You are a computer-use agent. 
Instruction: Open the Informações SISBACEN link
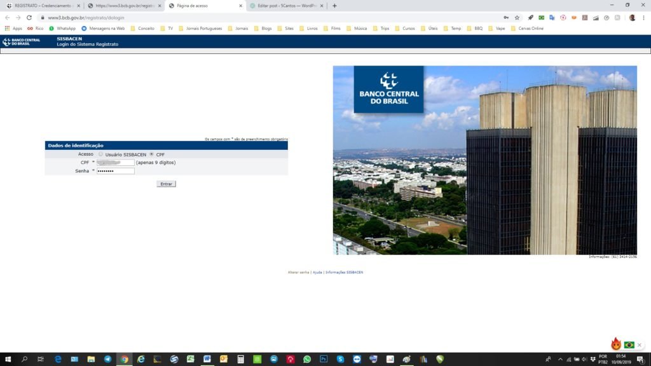pyautogui.click(x=344, y=272)
